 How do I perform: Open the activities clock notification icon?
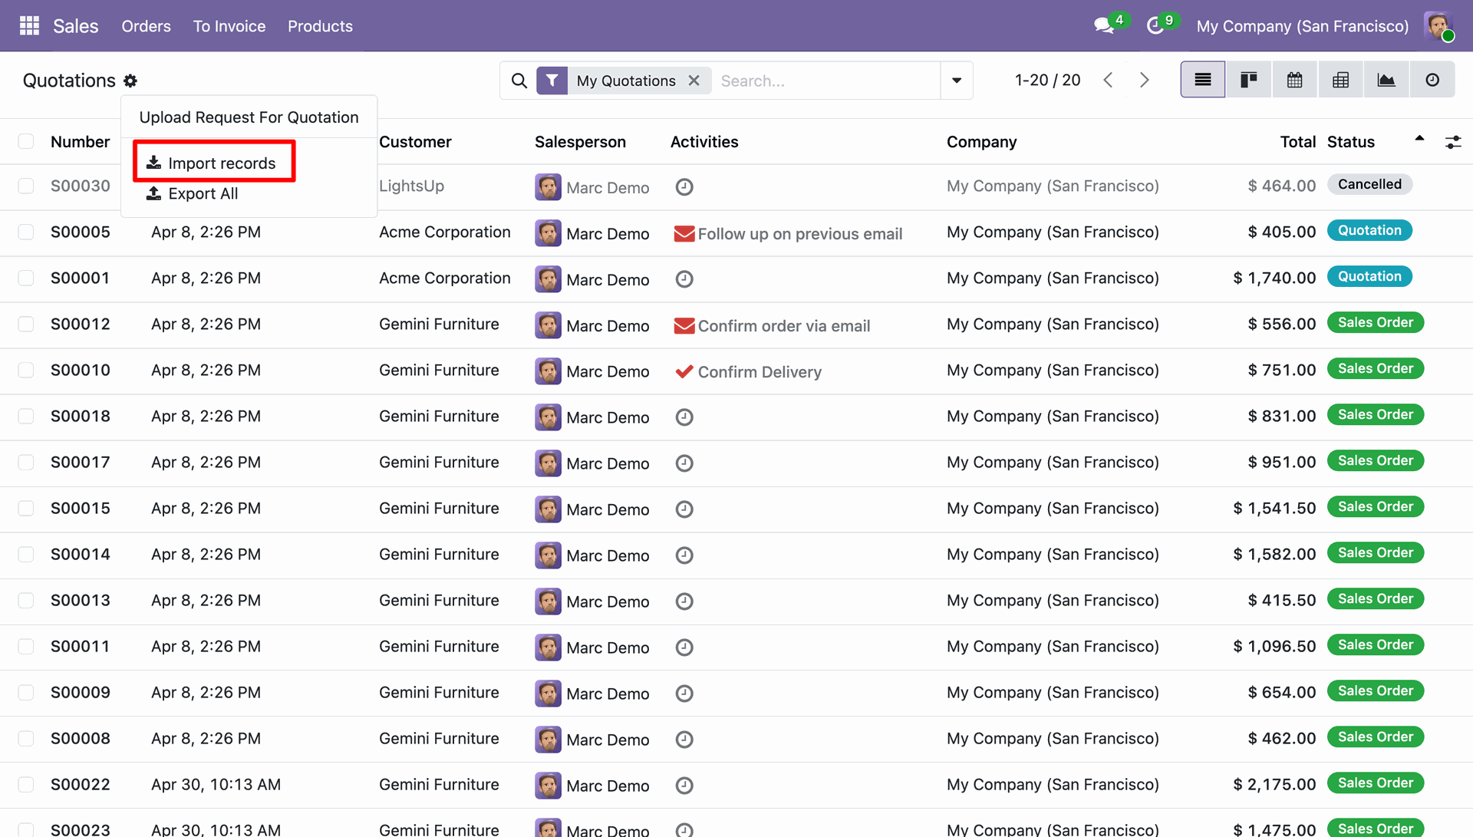pos(1155,26)
